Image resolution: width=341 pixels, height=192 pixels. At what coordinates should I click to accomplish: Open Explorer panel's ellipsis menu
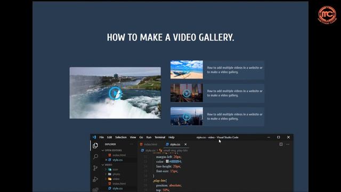click(x=132, y=144)
